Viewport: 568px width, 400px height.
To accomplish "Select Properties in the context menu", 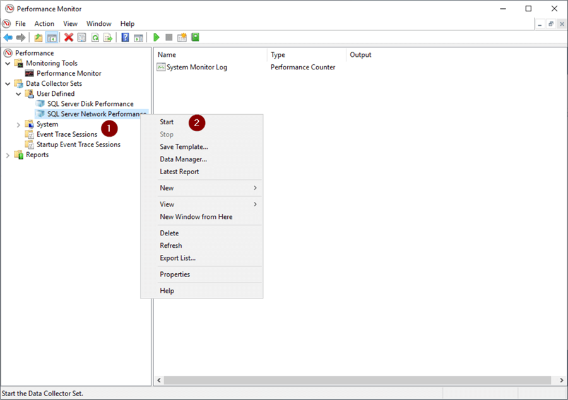I will (x=175, y=274).
